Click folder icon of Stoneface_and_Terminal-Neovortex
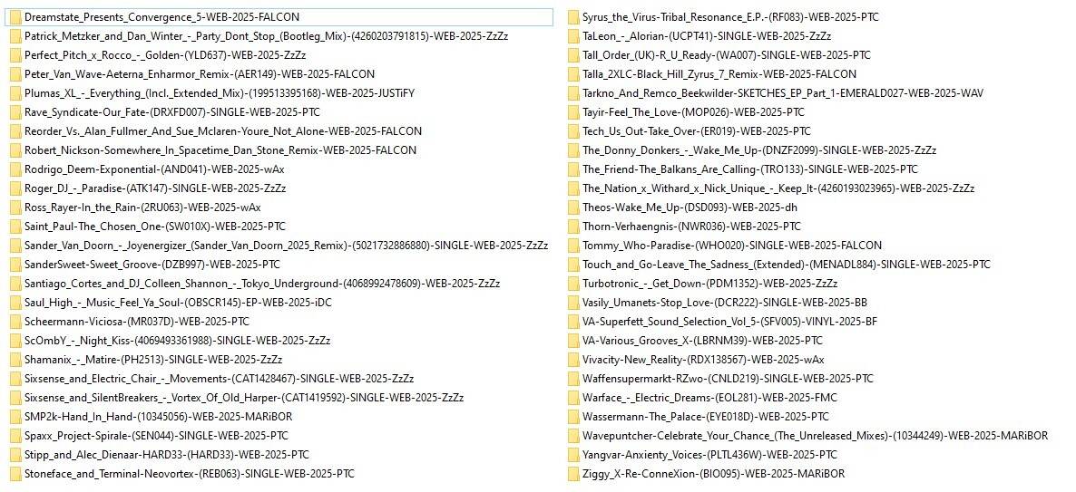This screenshot has width=1076, height=492. pyautogui.click(x=15, y=474)
